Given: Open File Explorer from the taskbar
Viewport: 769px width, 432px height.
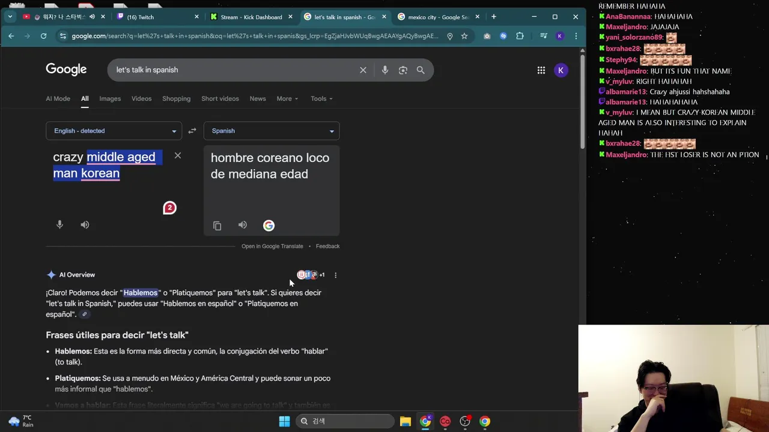Looking at the screenshot, I should 406,421.
